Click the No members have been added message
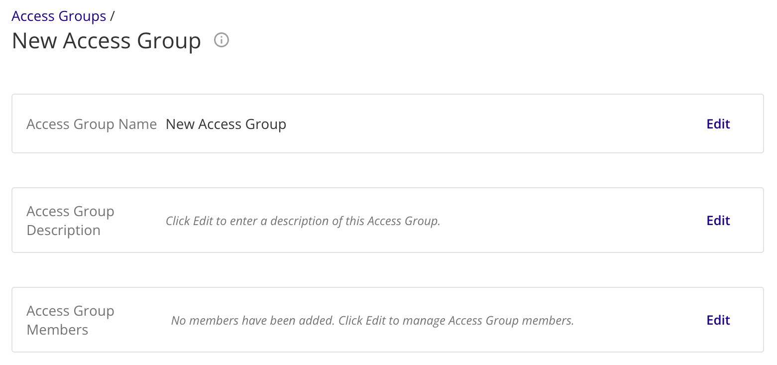The width and height of the screenshot is (777, 365). pos(373,320)
